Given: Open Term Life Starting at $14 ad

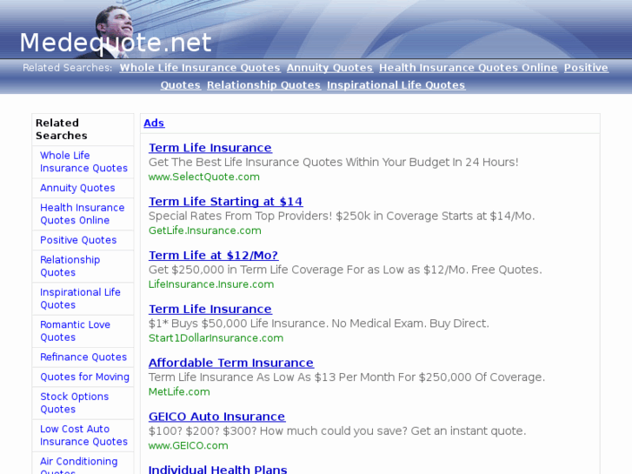Looking at the screenshot, I should point(226,201).
